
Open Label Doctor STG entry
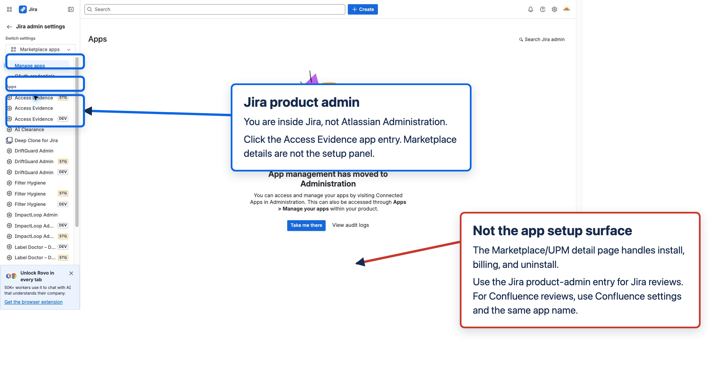pyautogui.click(x=37, y=258)
